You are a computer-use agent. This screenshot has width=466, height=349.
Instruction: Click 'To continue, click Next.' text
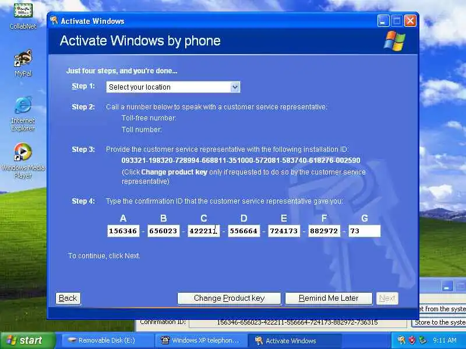click(x=104, y=256)
